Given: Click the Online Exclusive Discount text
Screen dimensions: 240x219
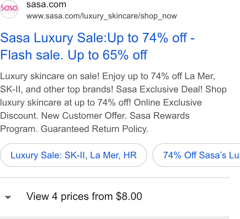Looking at the screenshot, I should [101, 109].
